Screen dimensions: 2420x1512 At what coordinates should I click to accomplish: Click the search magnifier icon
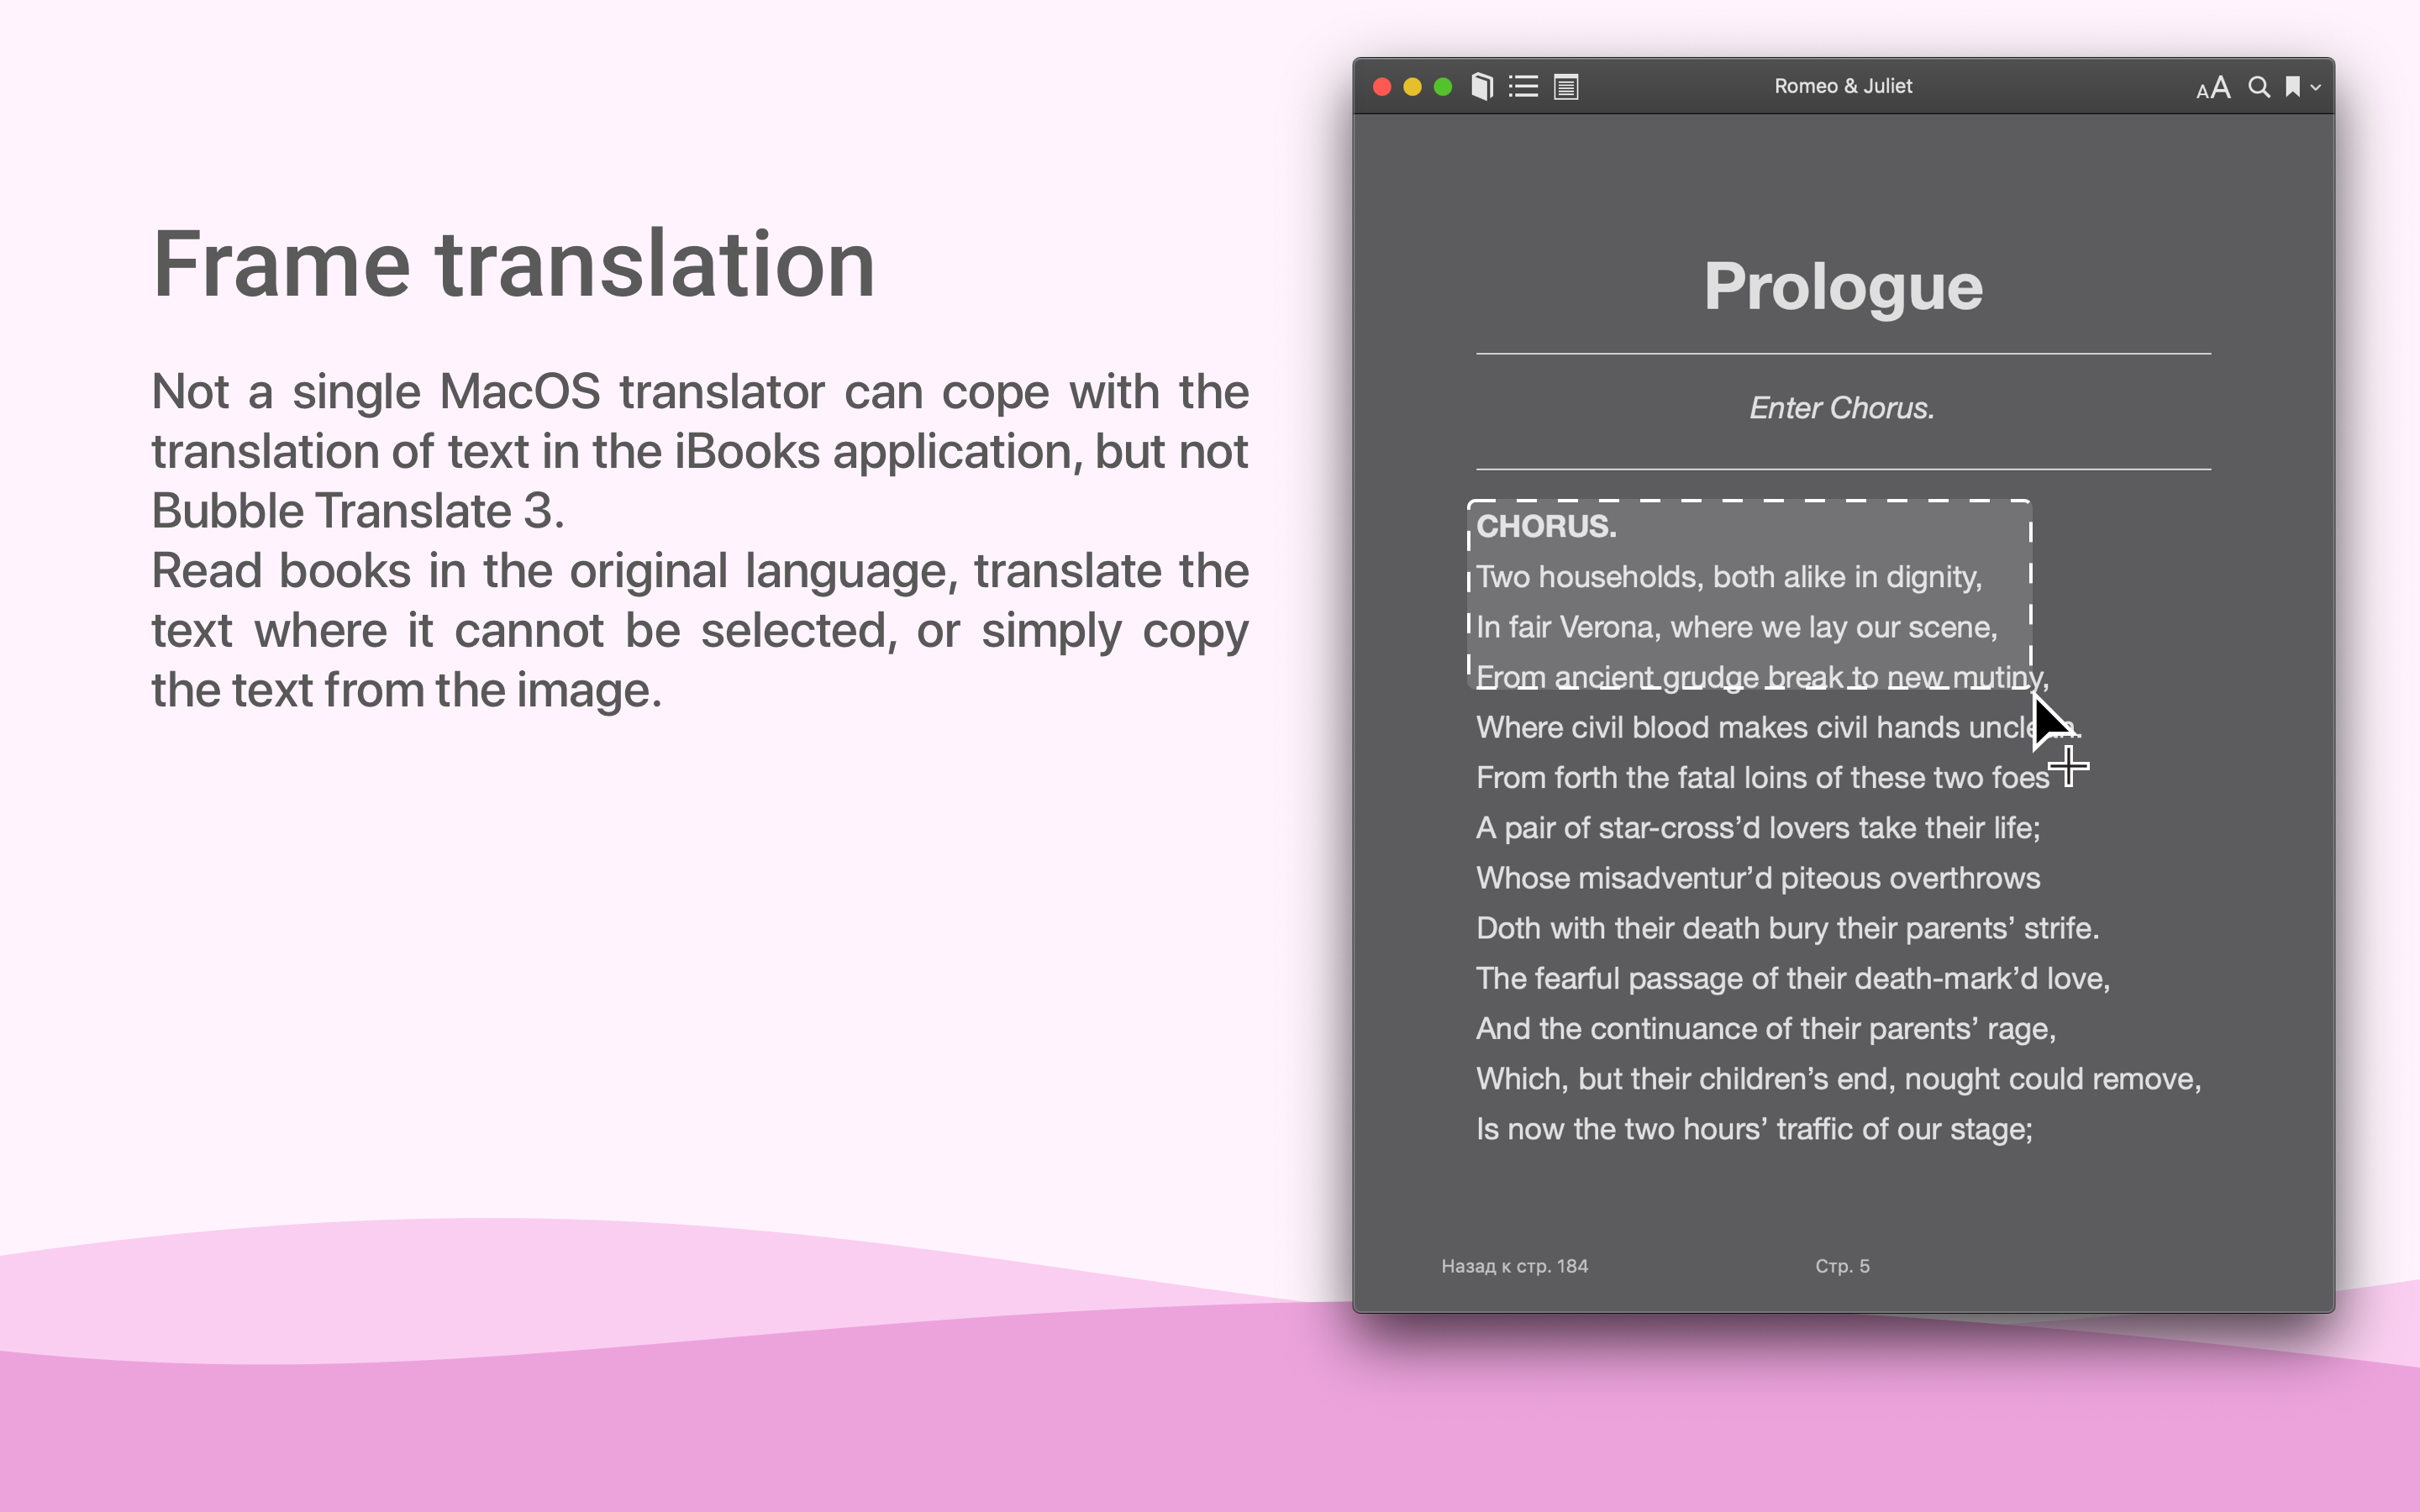(x=2258, y=87)
